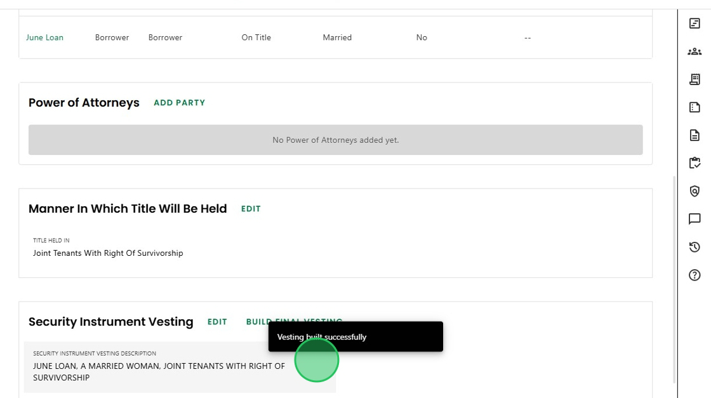
Task: Dismiss the Vesting built successfully toast
Action: 355,337
